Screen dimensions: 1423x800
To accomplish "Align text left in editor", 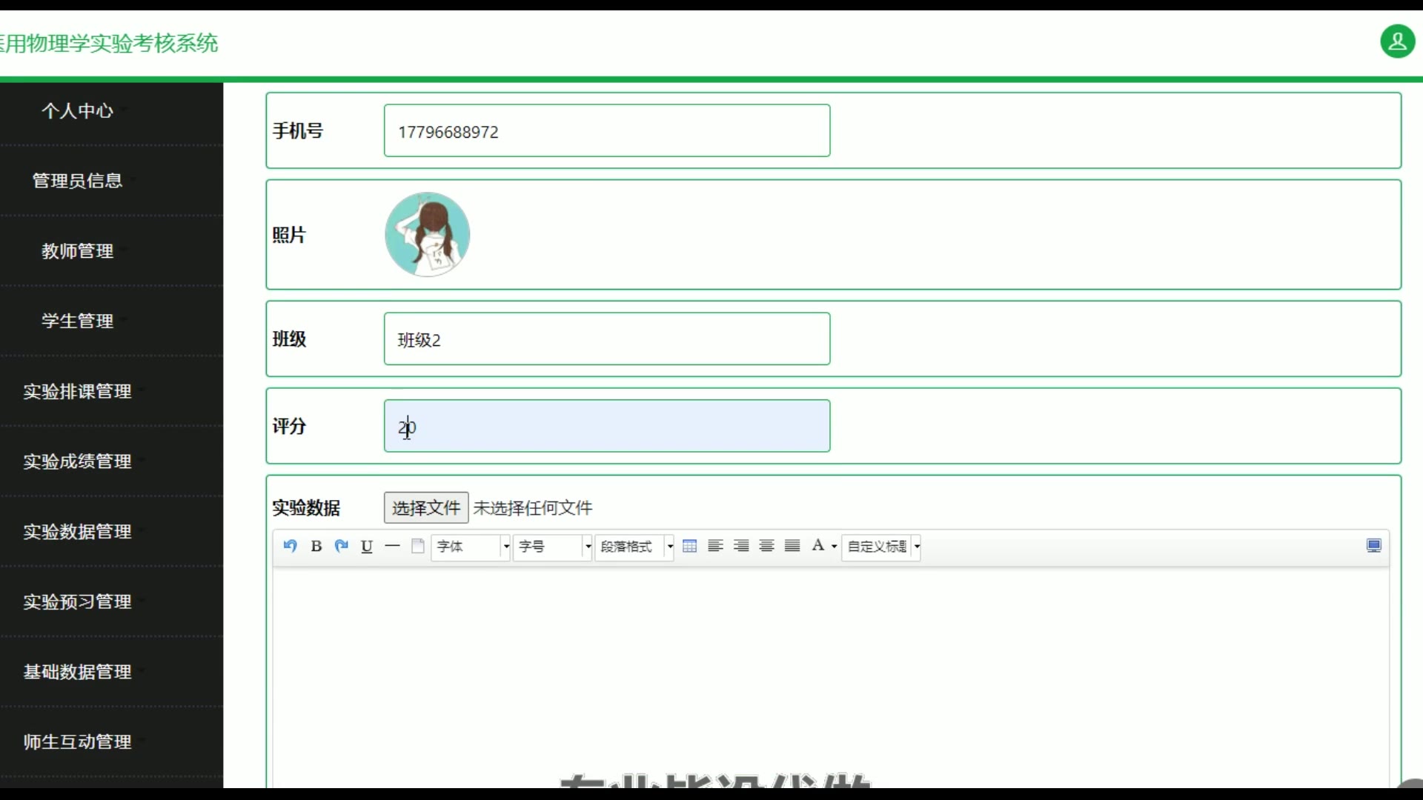I will pyautogui.click(x=715, y=546).
